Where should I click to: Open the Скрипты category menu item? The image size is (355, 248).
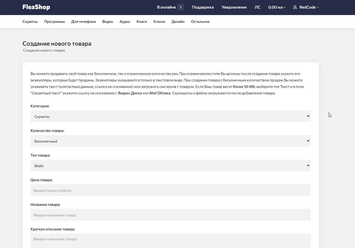30,22
